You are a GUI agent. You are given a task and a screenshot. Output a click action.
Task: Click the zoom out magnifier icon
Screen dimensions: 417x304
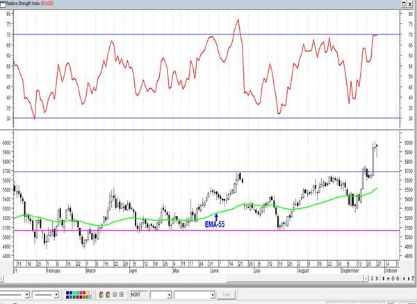coord(398,278)
